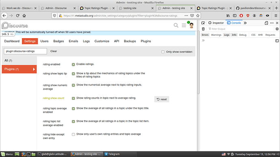Screen dimensions: 280x157
Task: Open console settings gear icon
Action: click(x=277, y=29)
